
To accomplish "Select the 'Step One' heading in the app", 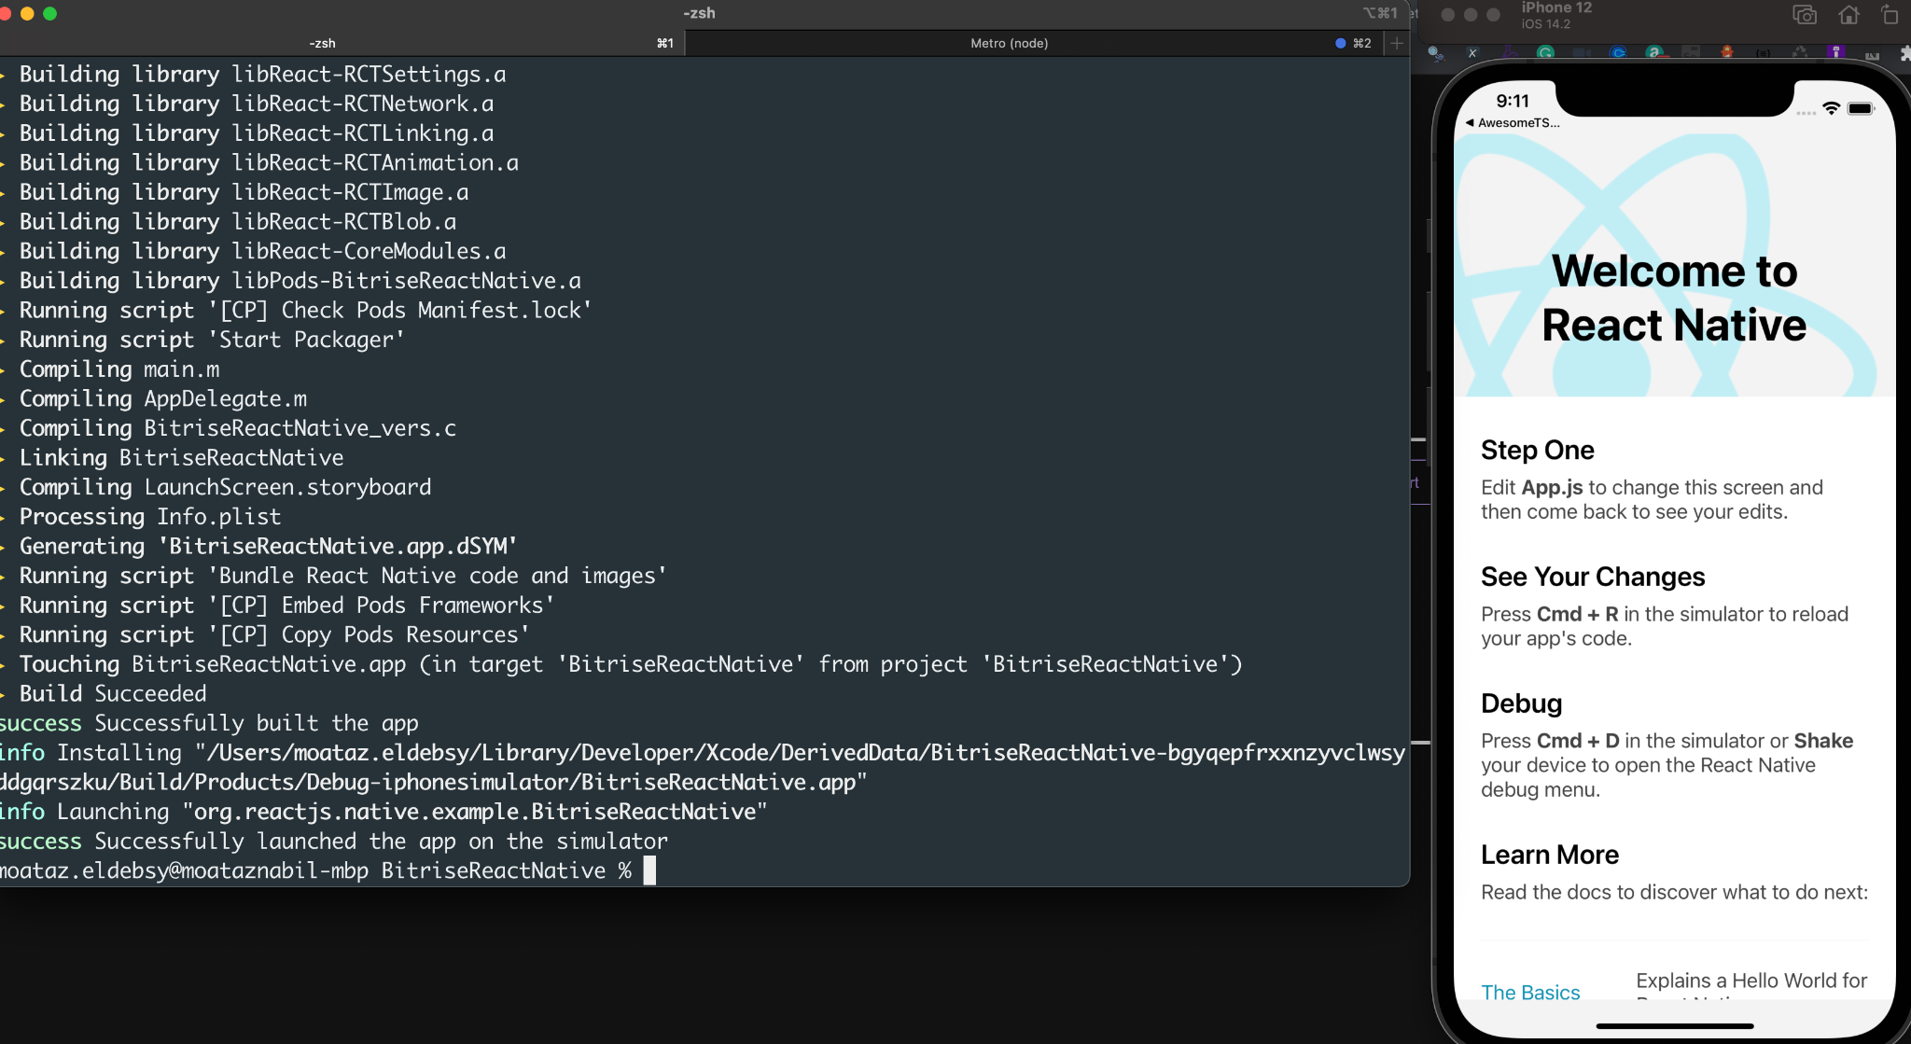I will pos(1537,450).
